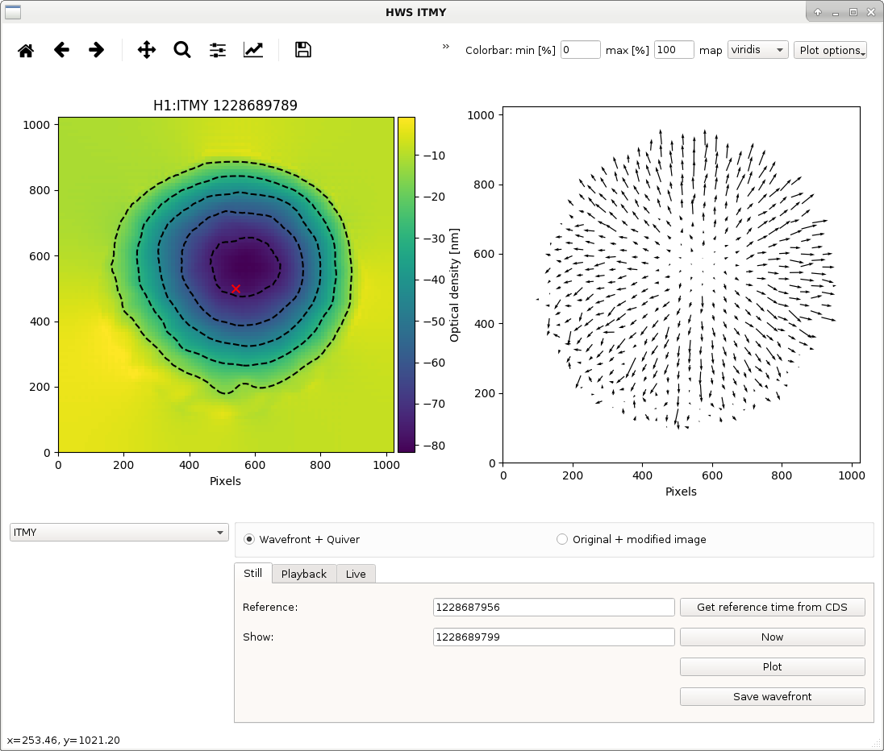The image size is (884, 751).
Task: Open the edit axis curves icon
Action: coord(253,50)
